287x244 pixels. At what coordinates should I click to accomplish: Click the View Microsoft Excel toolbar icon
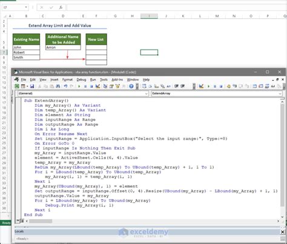pos(17,87)
